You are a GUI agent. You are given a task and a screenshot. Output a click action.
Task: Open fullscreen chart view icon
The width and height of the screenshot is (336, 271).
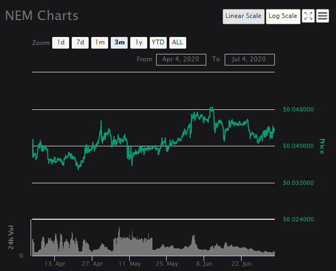point(308,16)
